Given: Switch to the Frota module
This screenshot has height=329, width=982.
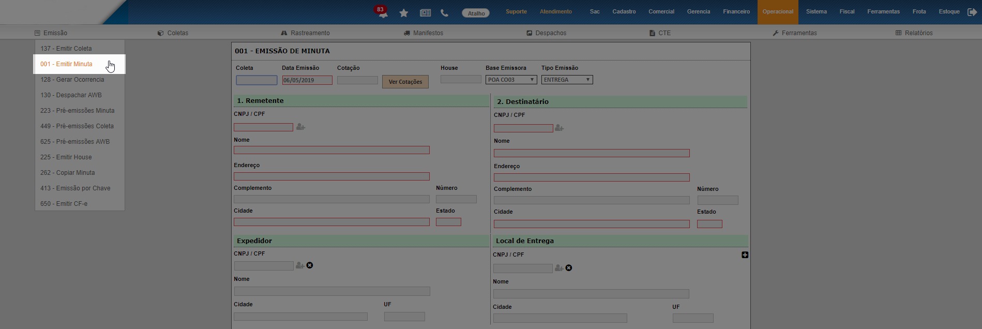Looking at the screenshot, I should 919,12.
